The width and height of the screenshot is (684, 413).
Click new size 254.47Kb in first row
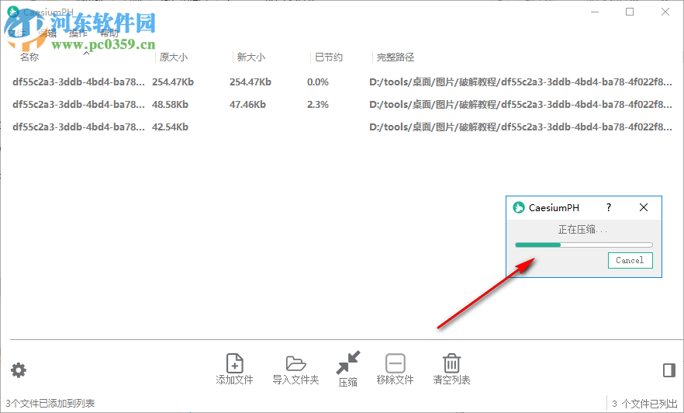[x=250, y=82]
